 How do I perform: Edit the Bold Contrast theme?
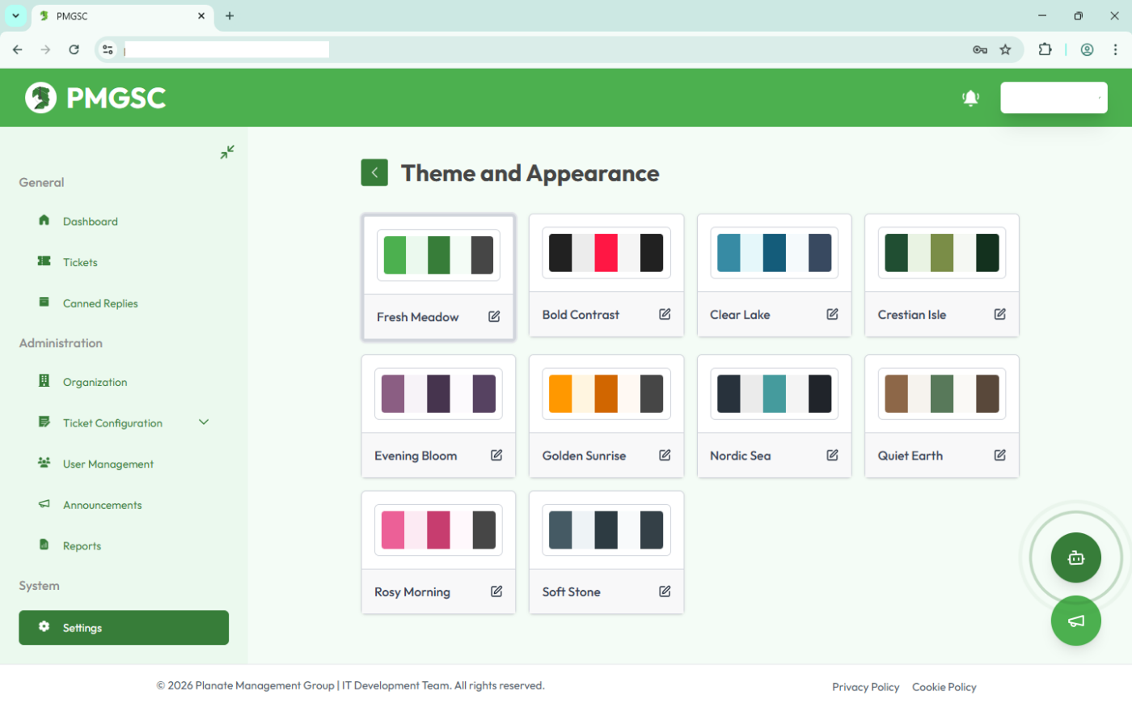coord(665,314)
